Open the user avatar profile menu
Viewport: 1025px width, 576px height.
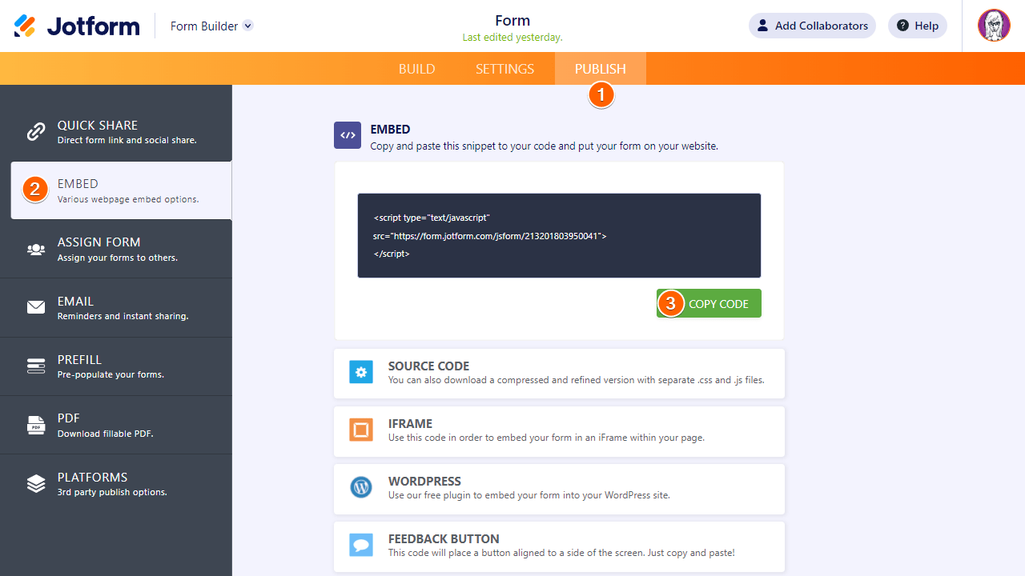coord(994,26)
